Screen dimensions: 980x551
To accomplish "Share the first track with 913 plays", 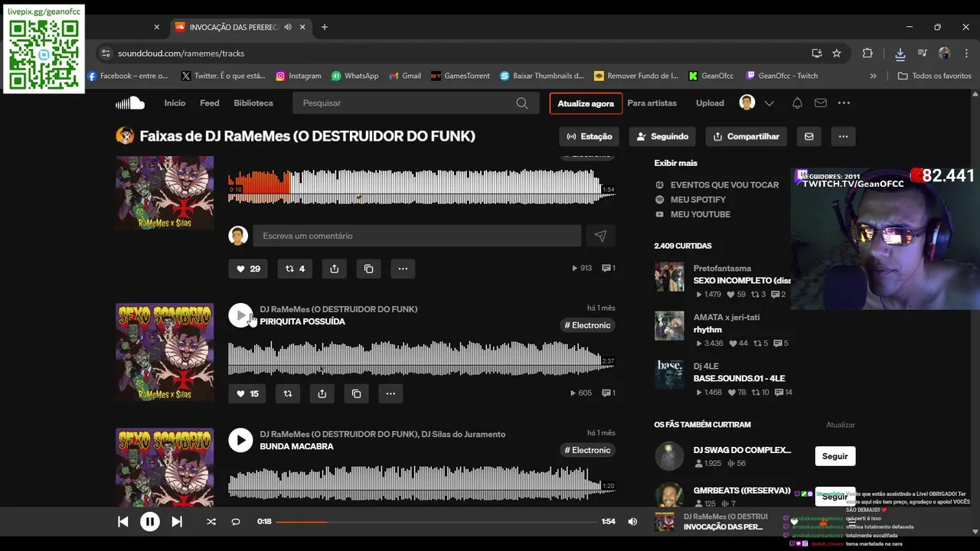I will (x=335, y=269).
